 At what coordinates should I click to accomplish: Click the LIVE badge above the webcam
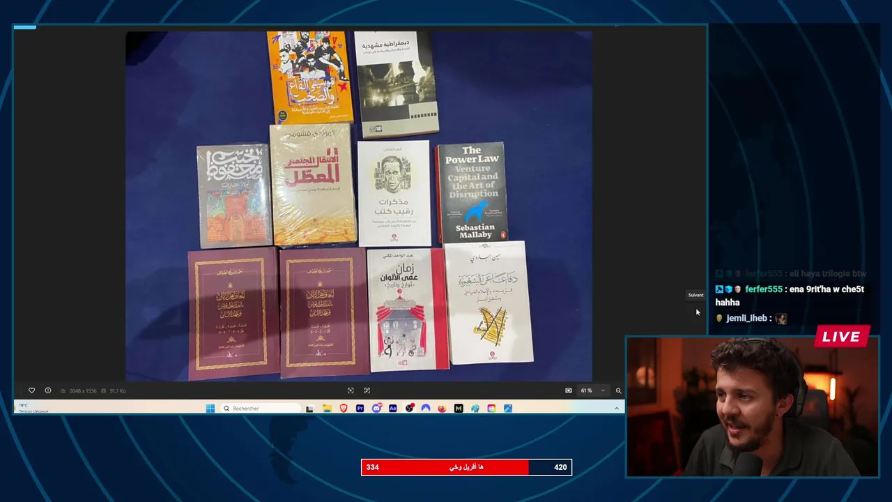coord(842,337)
